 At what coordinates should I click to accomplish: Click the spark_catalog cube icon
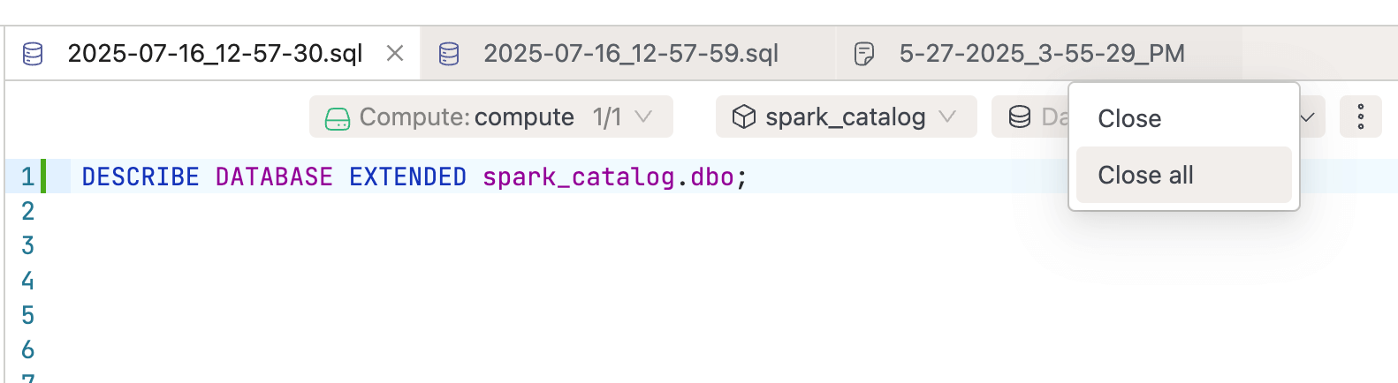[744, 116]
